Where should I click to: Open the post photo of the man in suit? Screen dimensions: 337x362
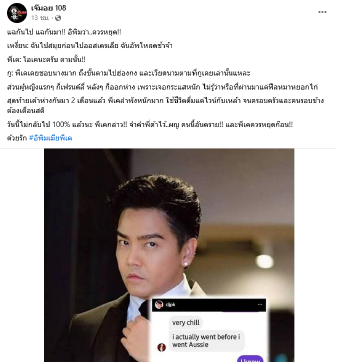[x=169, y=255]
